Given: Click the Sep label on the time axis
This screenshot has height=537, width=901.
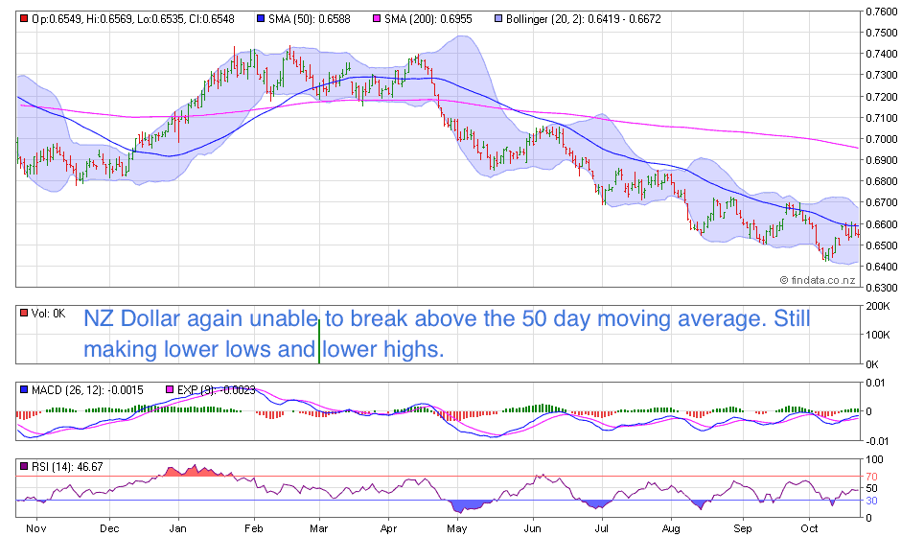Looking at the screenshot, I should (743, 528).
